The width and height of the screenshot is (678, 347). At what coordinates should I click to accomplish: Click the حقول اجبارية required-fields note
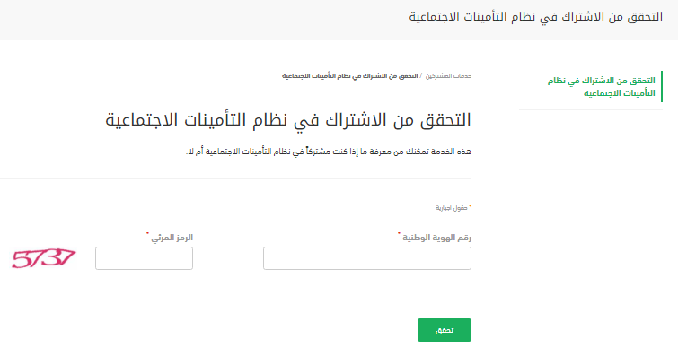pyautogui.click(x=452, y=208)
